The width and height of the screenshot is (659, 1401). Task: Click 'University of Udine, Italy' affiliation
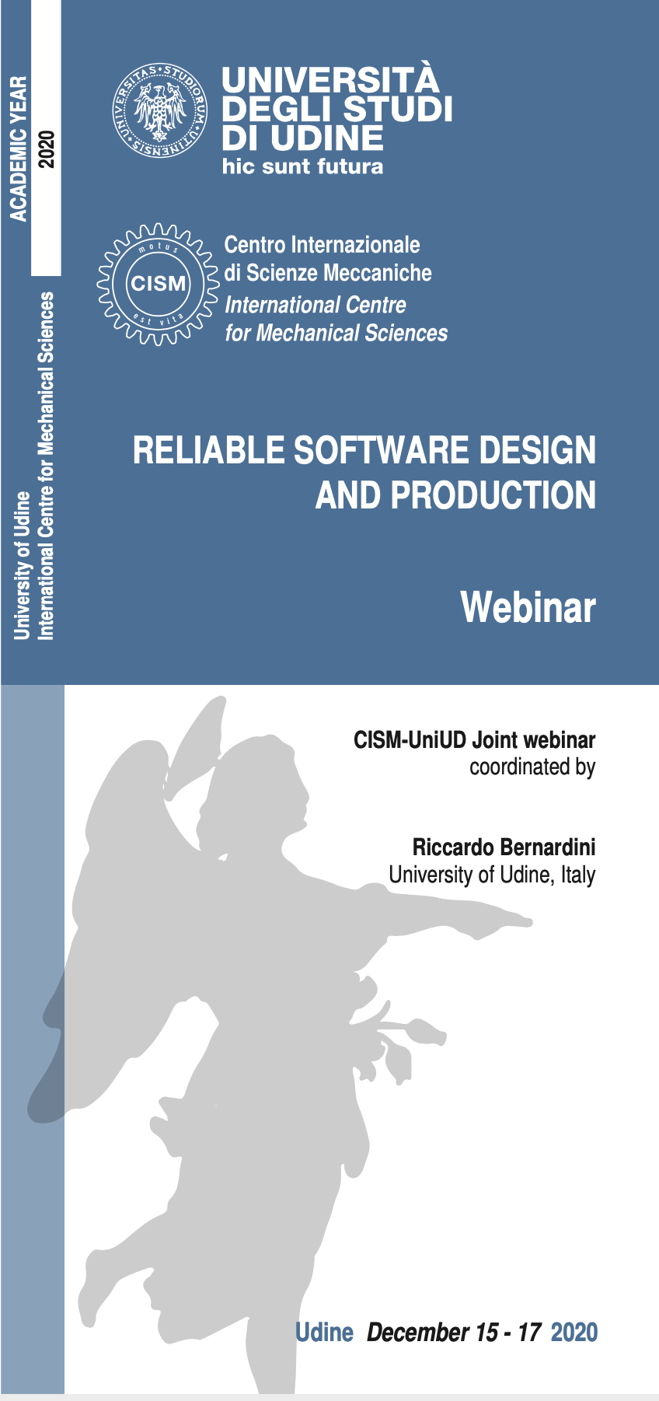point(492,875)
